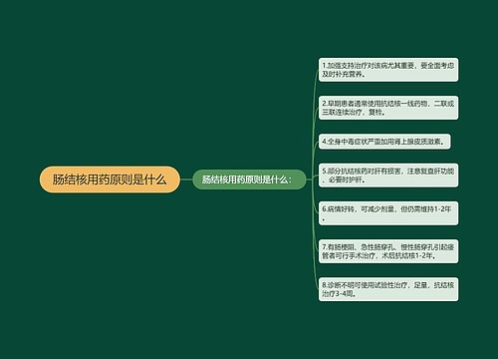This screenshot has height=359, width=498.
Task: Click node 4.全身中毒症状严重加用肾上腺皮质激素
Action: (384, 142)
